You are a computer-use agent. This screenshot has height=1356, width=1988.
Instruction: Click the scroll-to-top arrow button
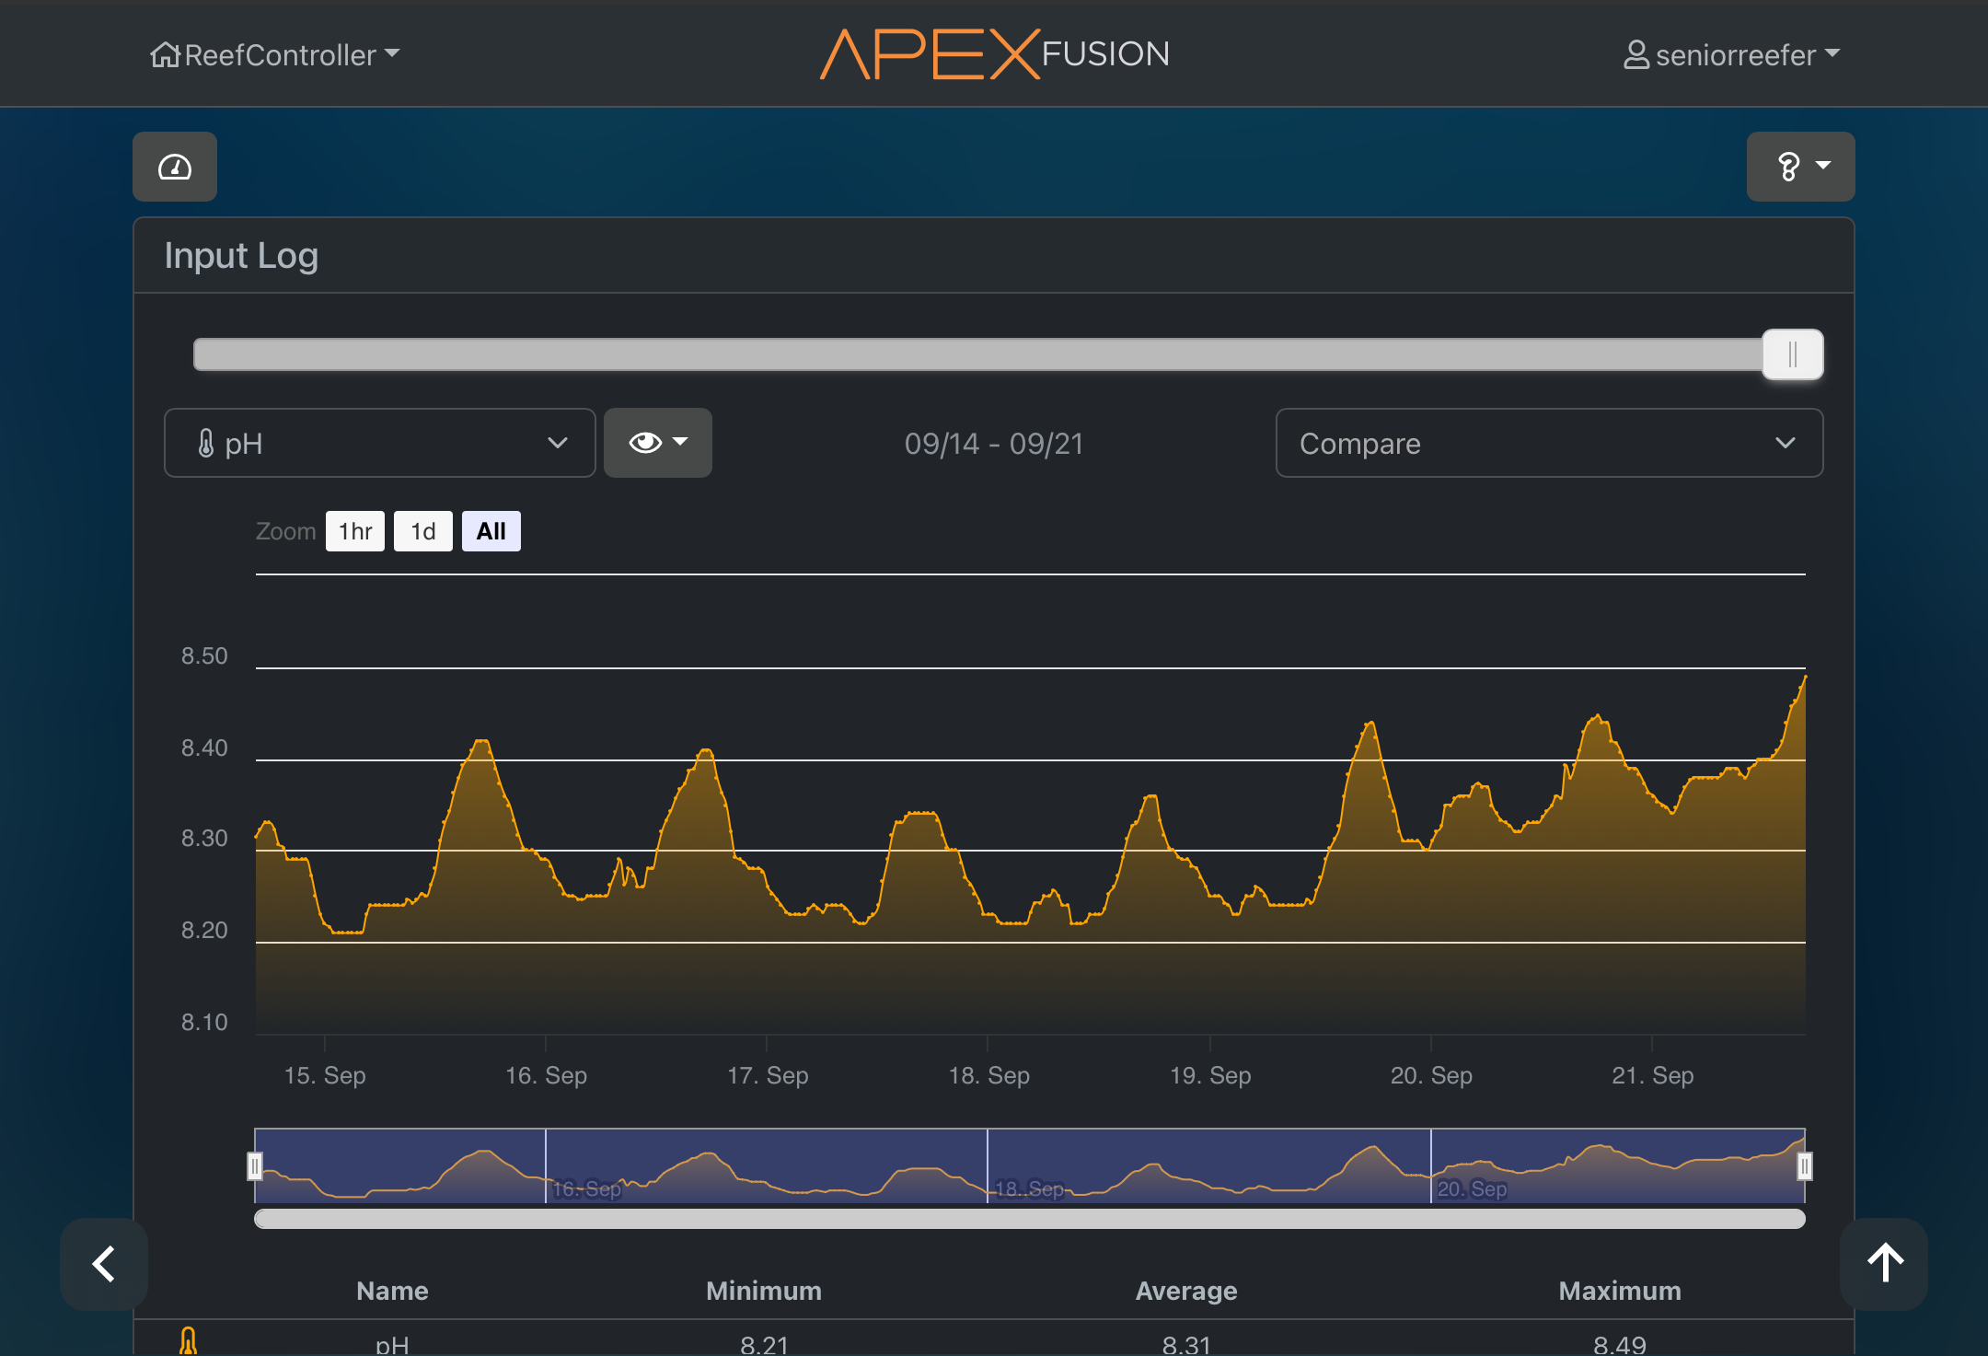(x=1883, y=1263)
